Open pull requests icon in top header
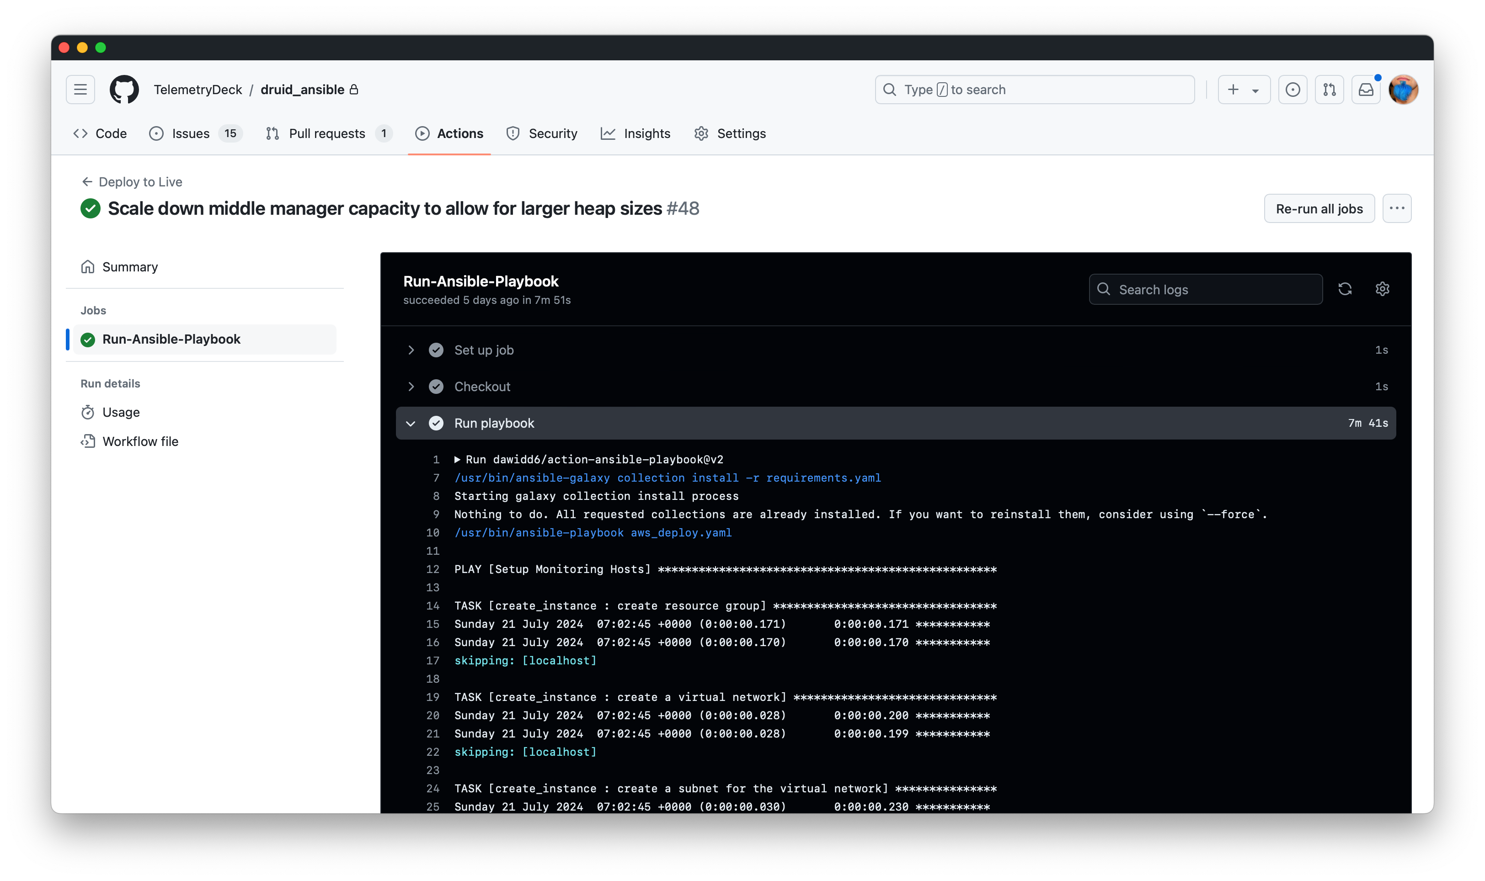Viewport: 1485px width, 881px height. [1329, 90]
